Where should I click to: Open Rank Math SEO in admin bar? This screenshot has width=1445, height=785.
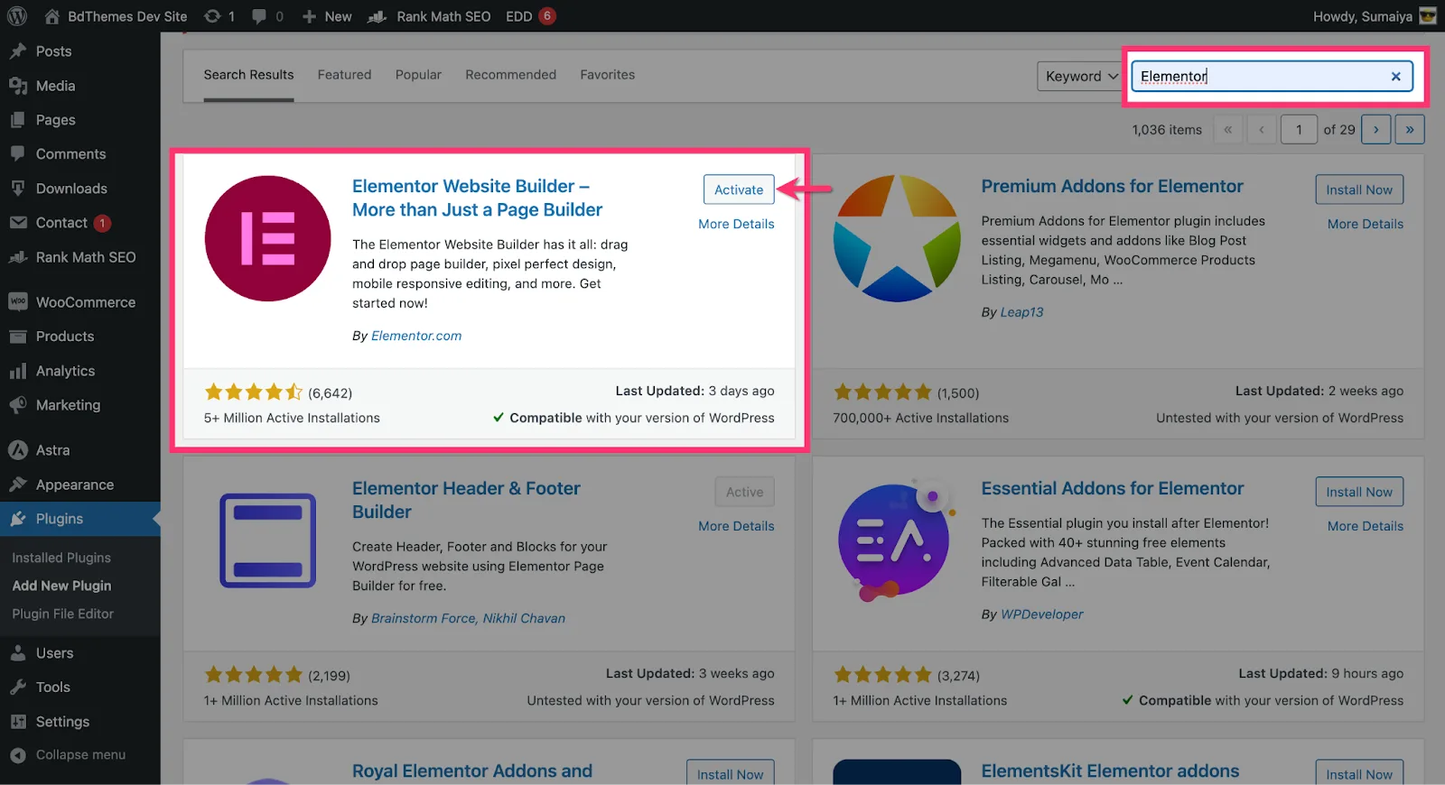(430, 16)
